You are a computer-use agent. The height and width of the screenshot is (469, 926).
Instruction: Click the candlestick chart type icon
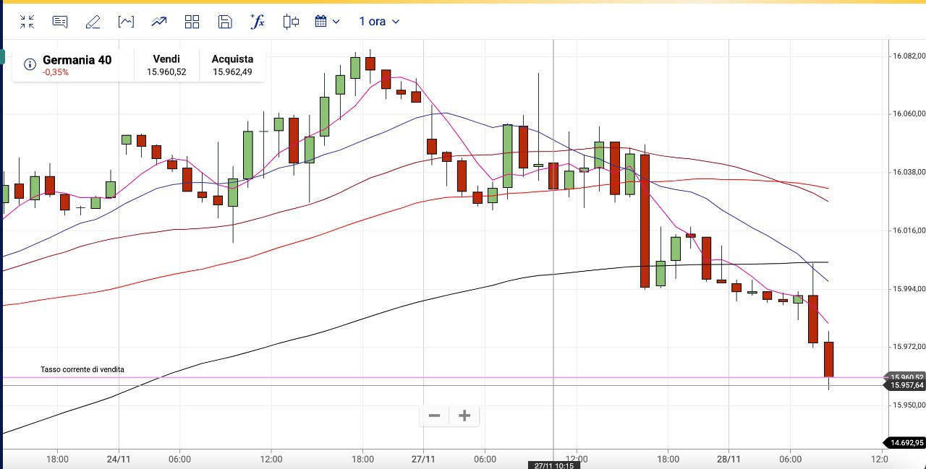point(291,22)
